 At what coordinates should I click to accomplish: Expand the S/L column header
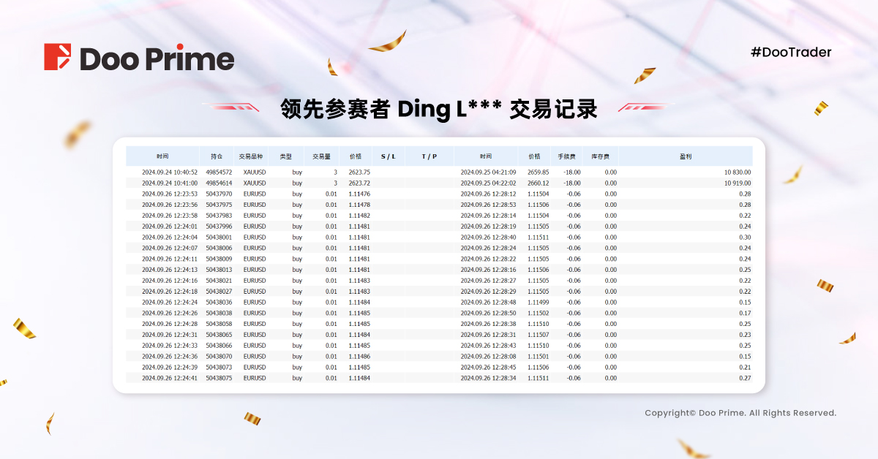pos(388,156)
